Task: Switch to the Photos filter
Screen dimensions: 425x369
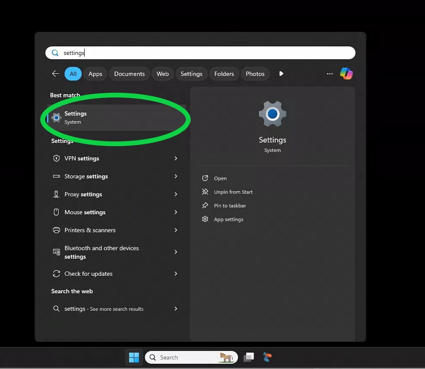Action: pos(255,74)
